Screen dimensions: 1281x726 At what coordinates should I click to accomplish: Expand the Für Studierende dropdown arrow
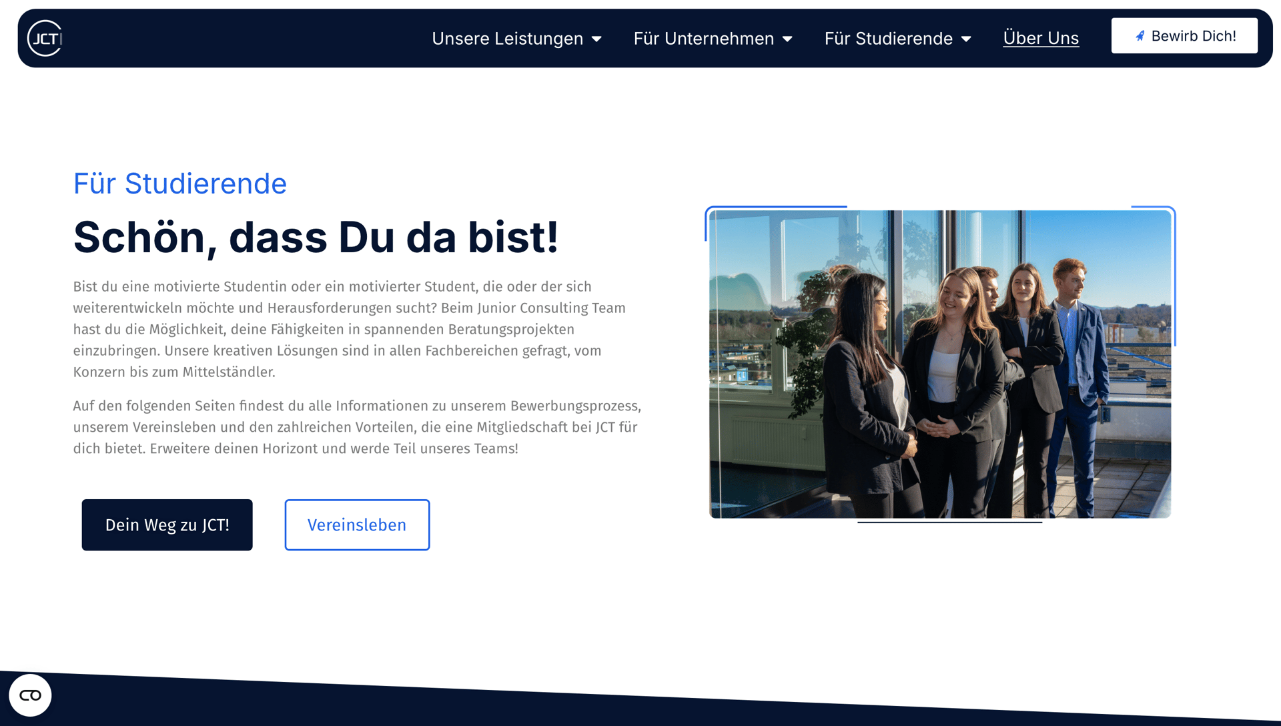pos(966,39)
